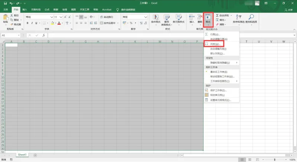Click the insert function fx icon
This screenshot has width=297, height=162.
tap(43, 35)
